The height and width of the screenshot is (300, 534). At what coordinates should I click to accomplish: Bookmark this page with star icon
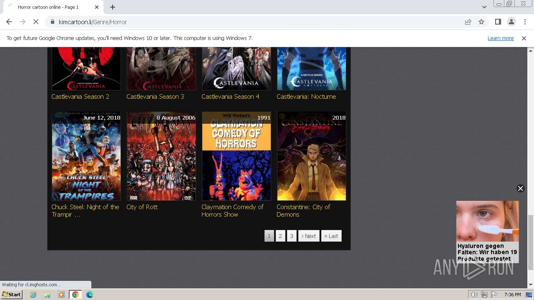click(x=481, y=22)
